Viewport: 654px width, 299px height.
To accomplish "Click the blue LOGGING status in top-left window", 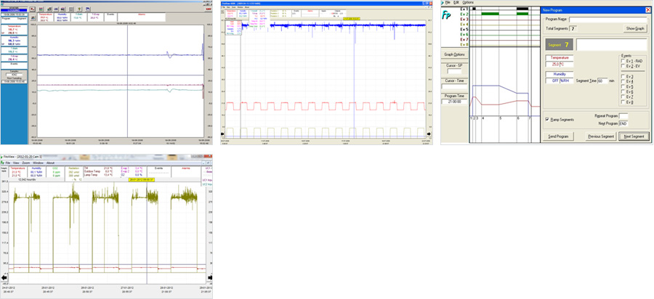I will pos(15,10).
